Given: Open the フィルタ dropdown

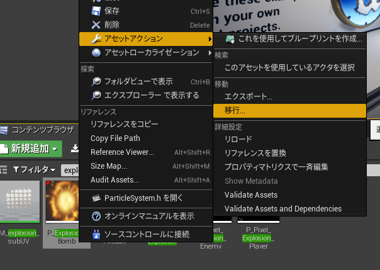Looking at the screenshot, I should point(35,169).
